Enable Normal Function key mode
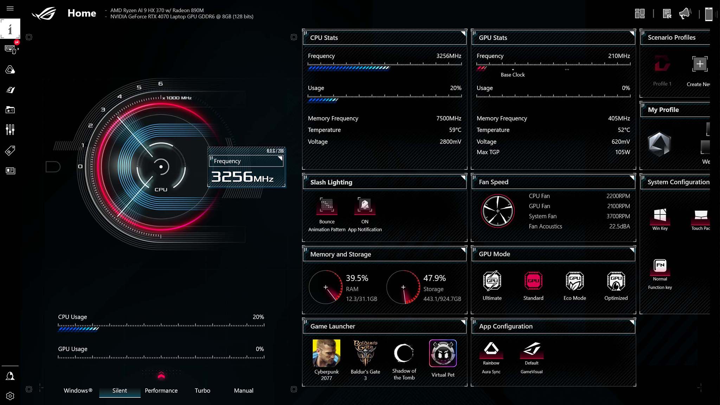The height and width of the screenshot is (405, 720). tap(660, 267)
